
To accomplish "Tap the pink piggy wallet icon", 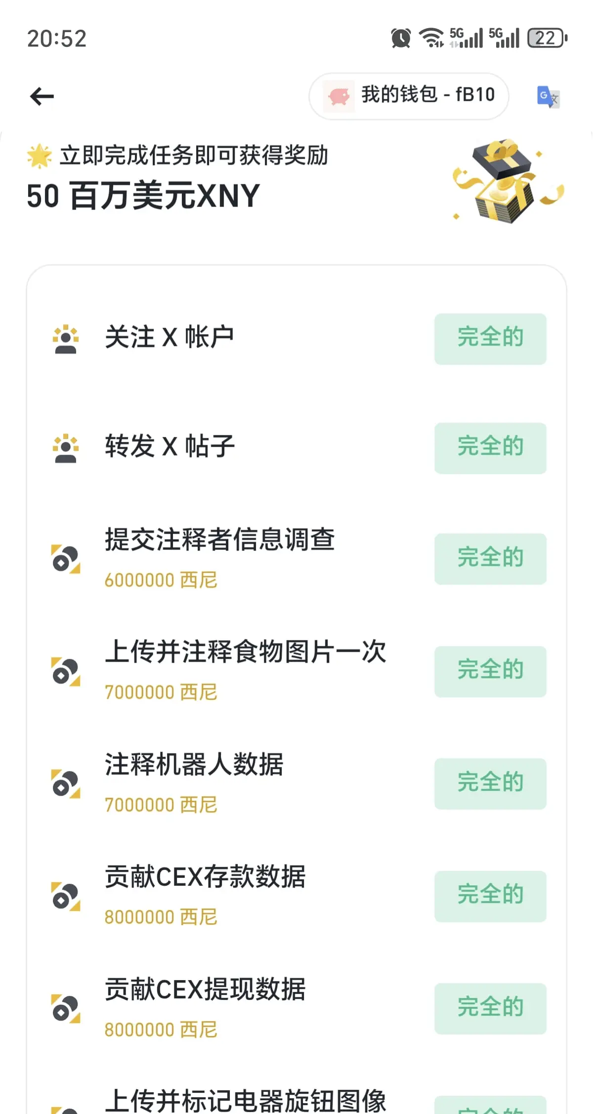I will click(339, 96).
